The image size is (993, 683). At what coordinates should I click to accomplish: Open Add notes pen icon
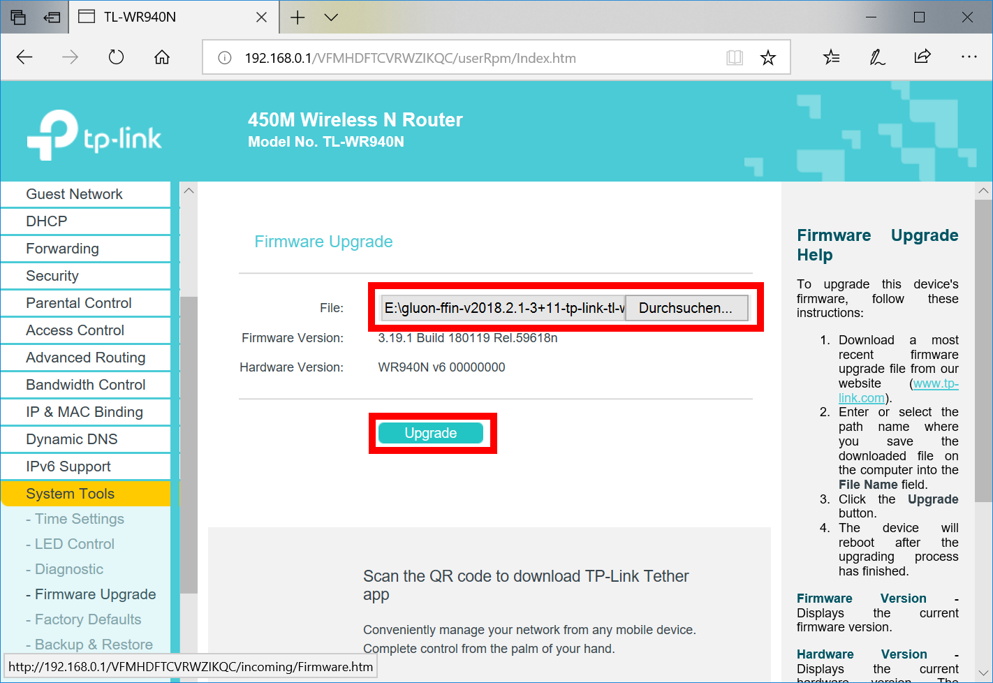click(x=877, y=57)
